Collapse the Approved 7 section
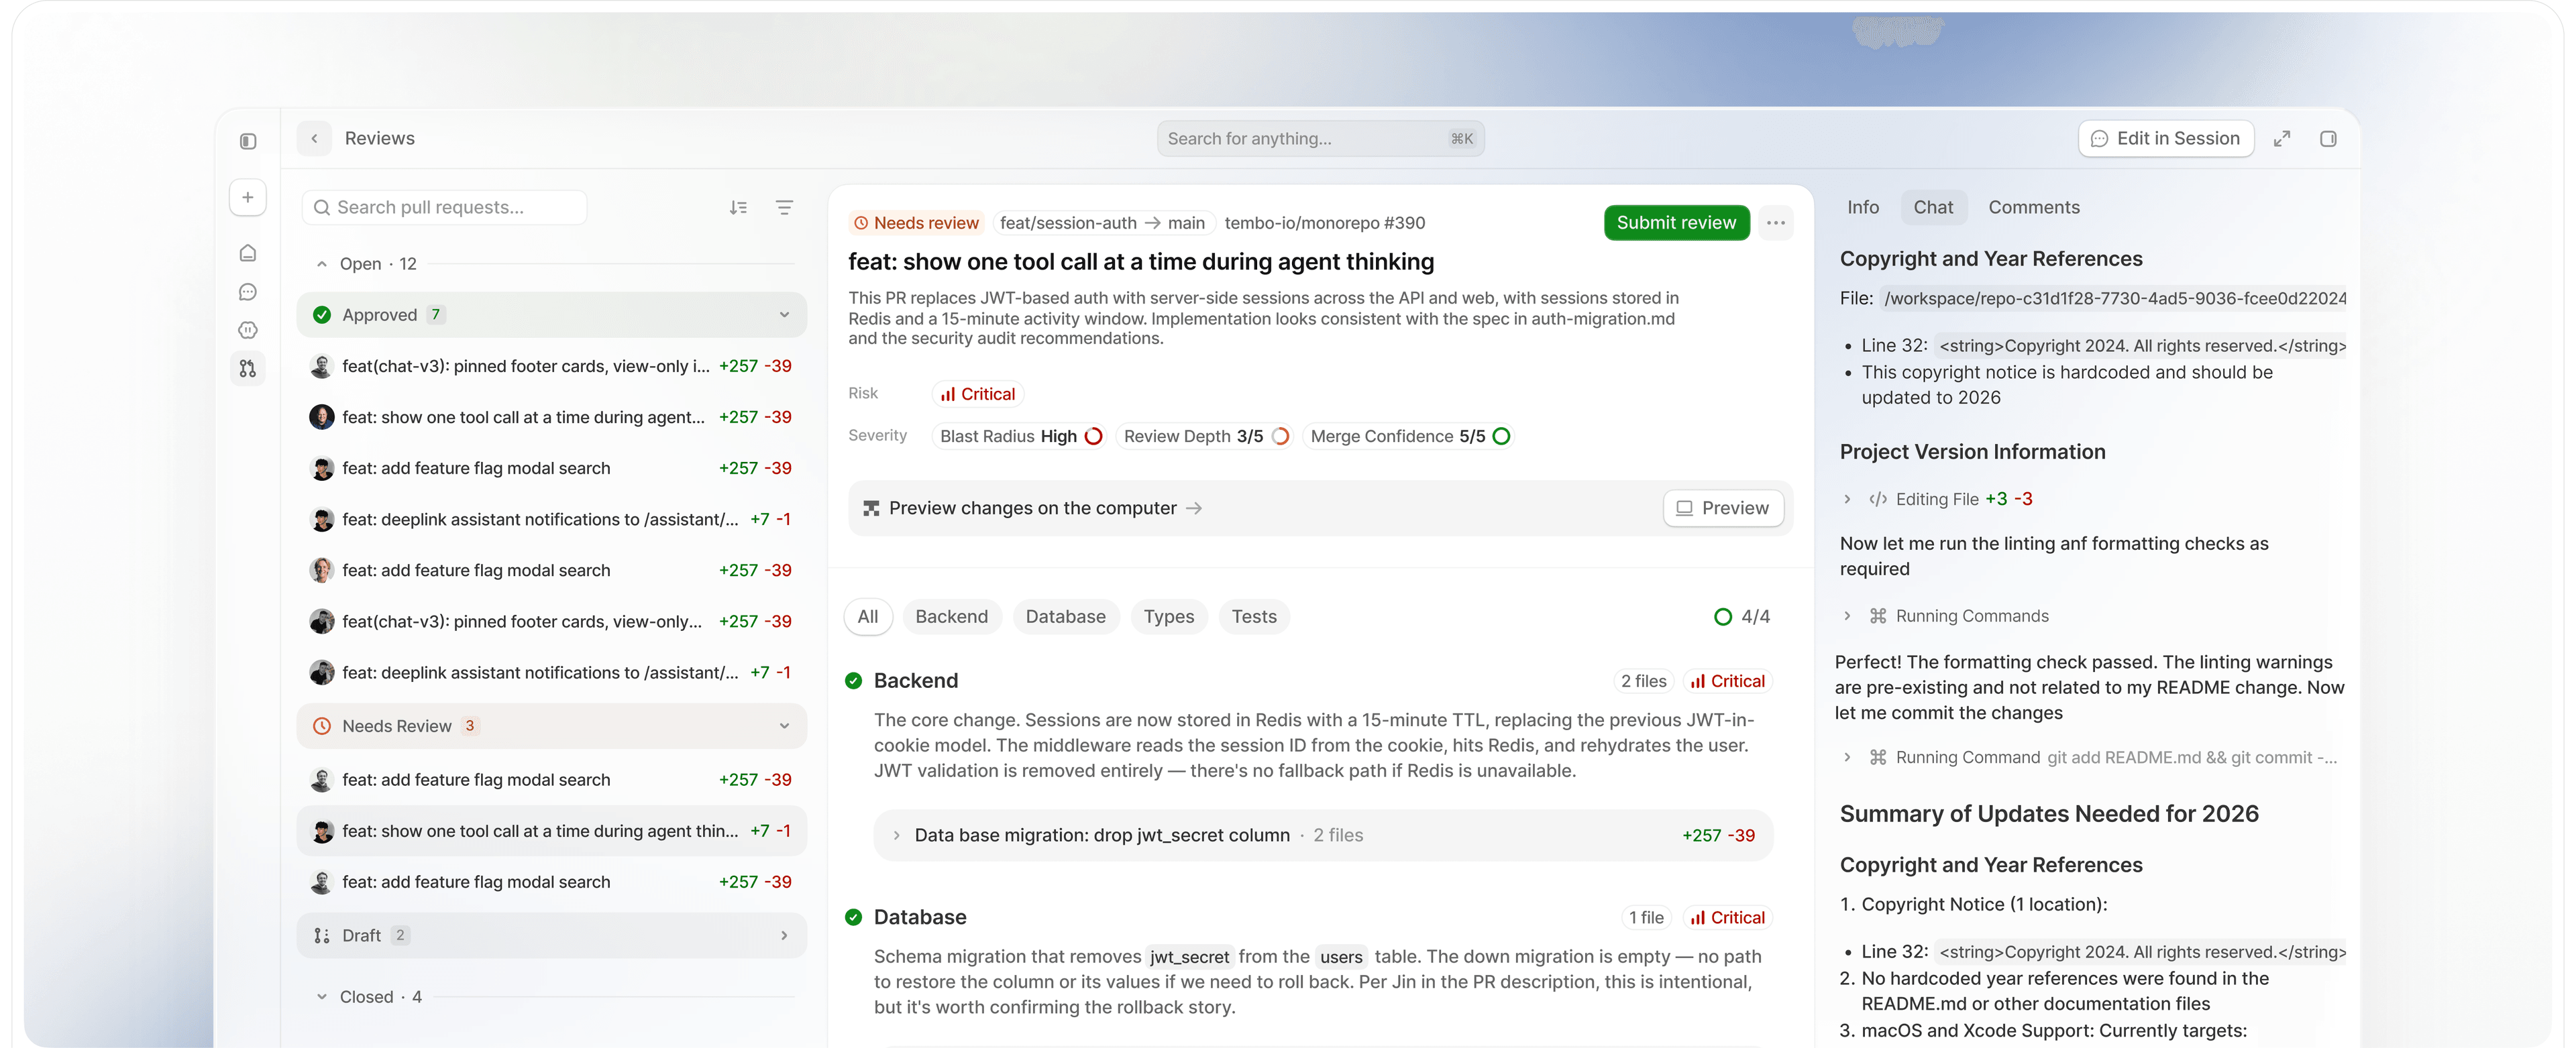 point(784,314)
